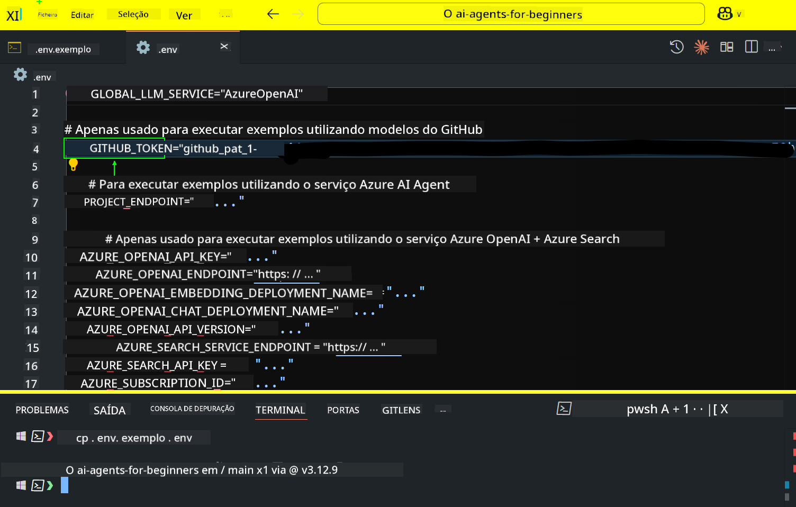Click the cp .env.exemplo .env command

click(134, 438)
